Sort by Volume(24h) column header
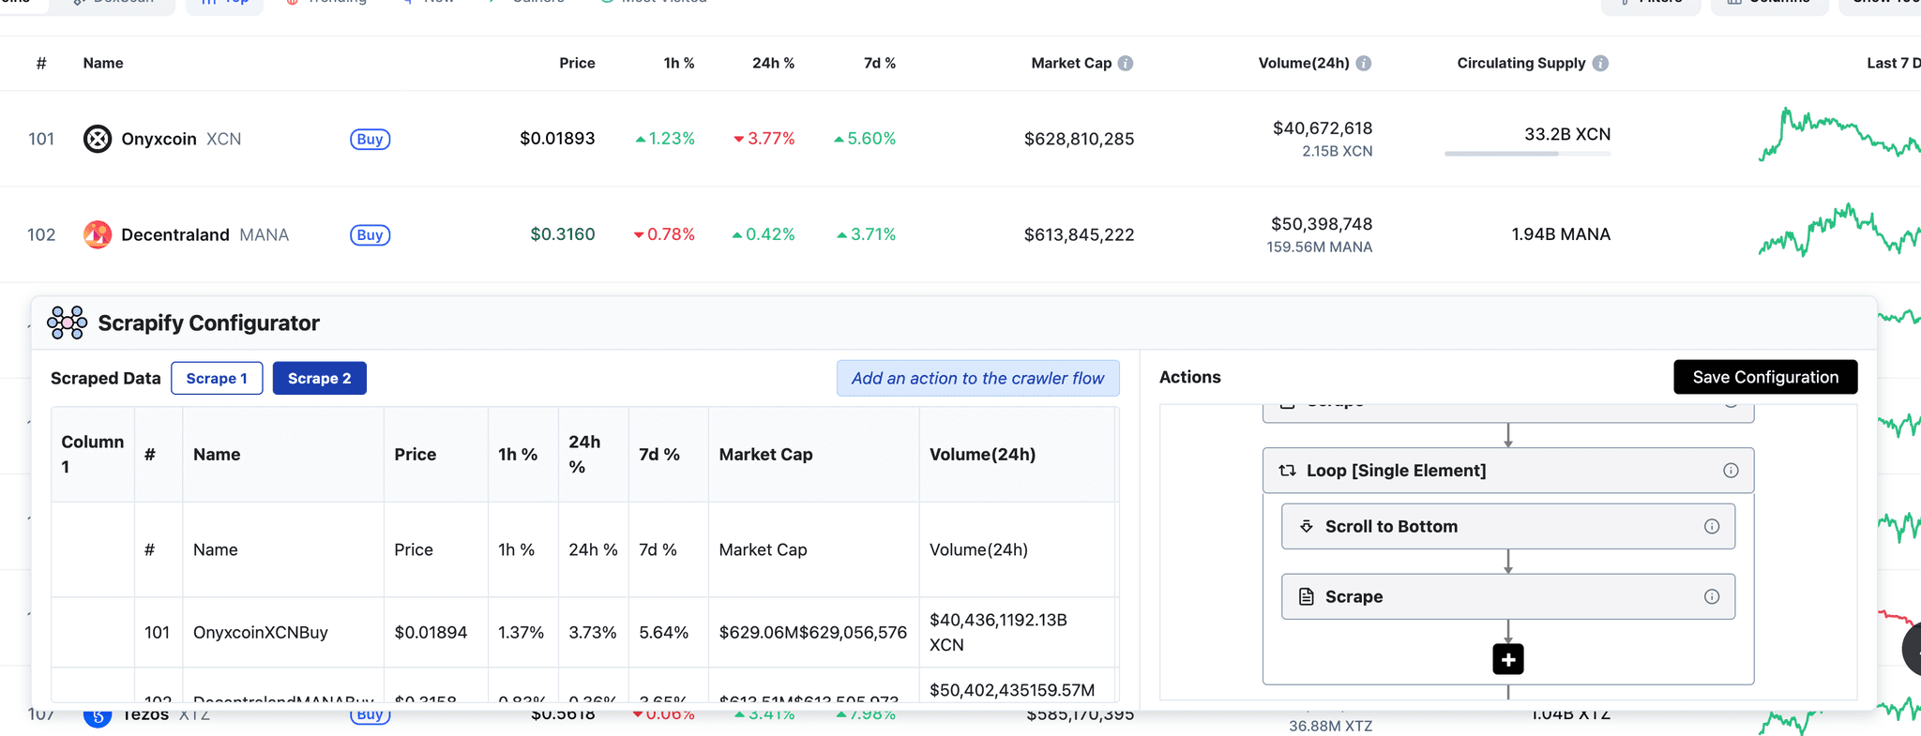 click(1304, 63)
